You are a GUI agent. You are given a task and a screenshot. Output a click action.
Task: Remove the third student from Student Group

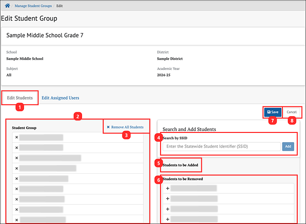(17, 158)
